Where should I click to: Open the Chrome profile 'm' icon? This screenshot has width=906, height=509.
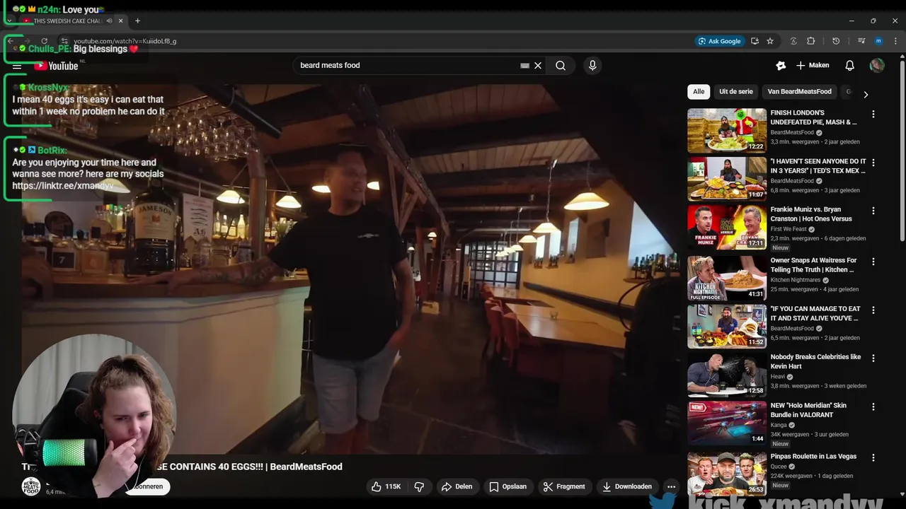click(x=878, y=41)
